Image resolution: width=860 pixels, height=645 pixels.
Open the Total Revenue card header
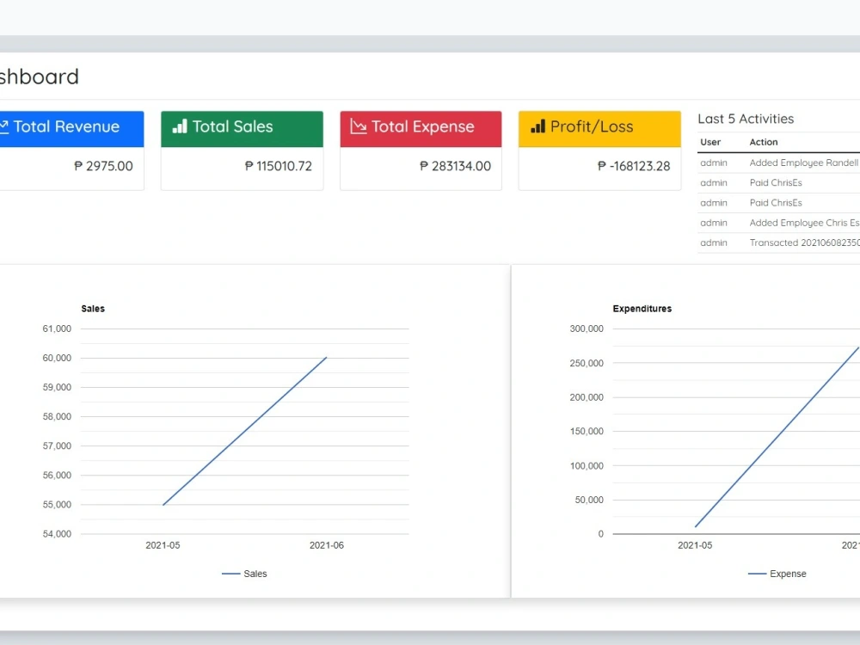[x=72, y=129]
